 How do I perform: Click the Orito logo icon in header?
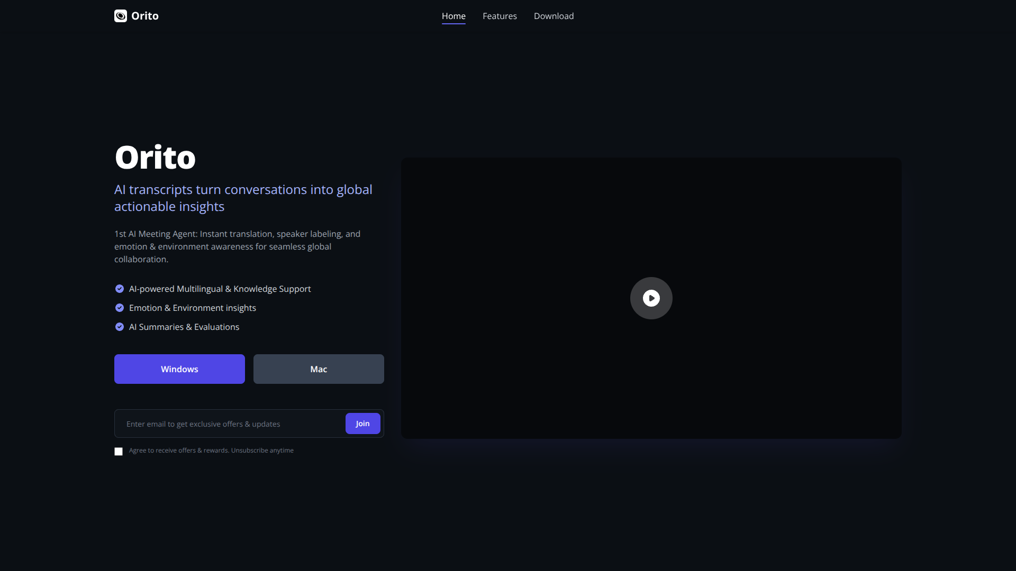(x=121, y=16)
